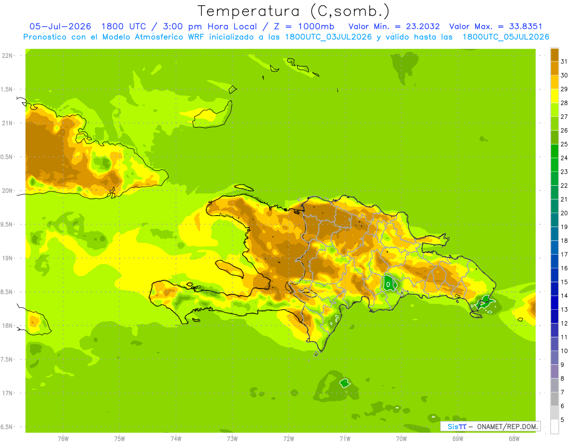Click the '17N' latitude axis label

tap(7, 393)
